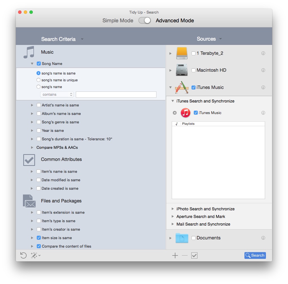Image resolution: width=288 pixels, height=284 pixels.
Task: Open the contains dropdown menu
Action: tap(57, 95)
